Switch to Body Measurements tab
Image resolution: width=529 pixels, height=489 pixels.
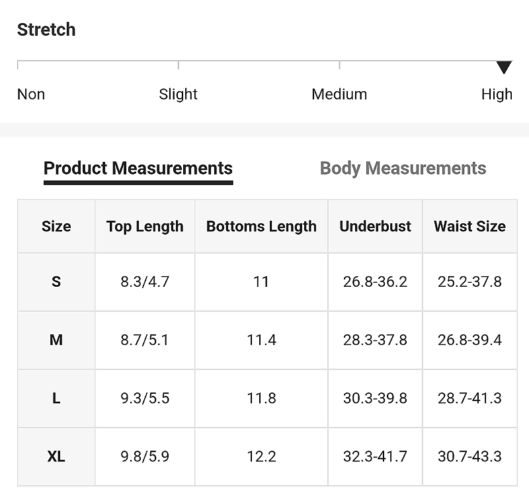[x=403, y=169]
